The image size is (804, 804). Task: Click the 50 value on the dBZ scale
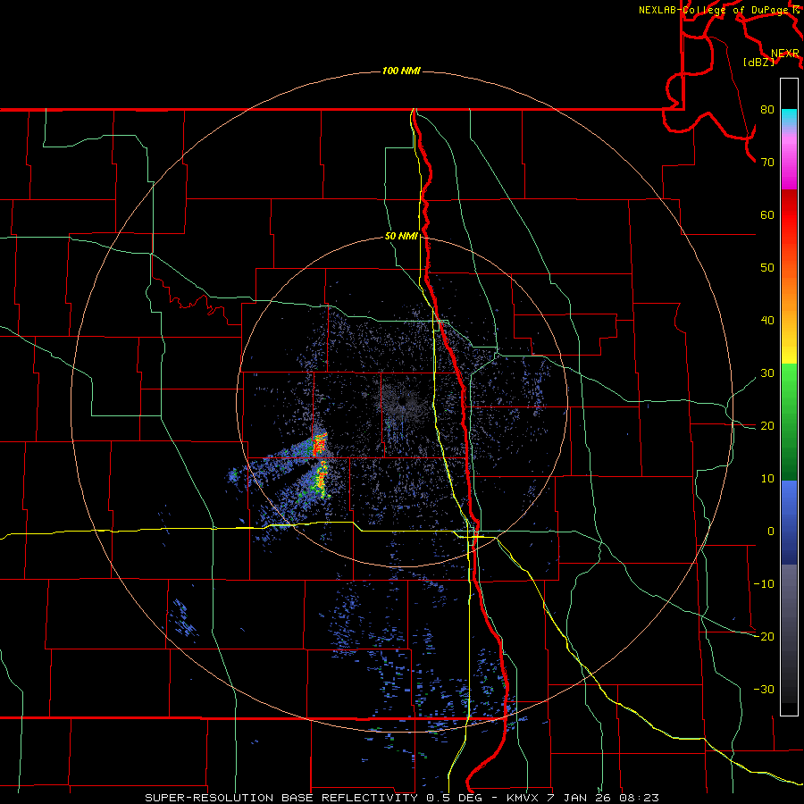click(x=767, y=268)
